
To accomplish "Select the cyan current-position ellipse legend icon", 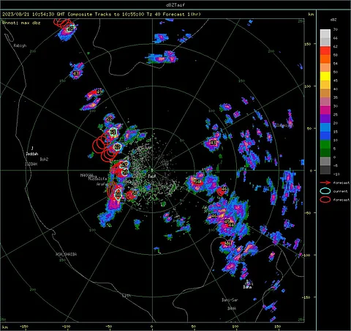I will point(325,191).
